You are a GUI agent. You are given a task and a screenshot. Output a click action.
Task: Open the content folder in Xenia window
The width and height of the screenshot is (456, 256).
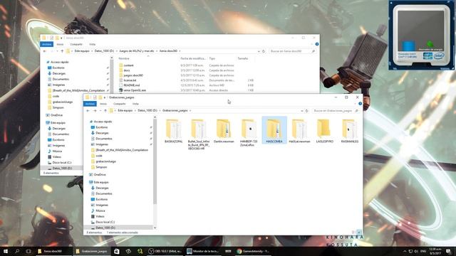[x=127, y=65]
